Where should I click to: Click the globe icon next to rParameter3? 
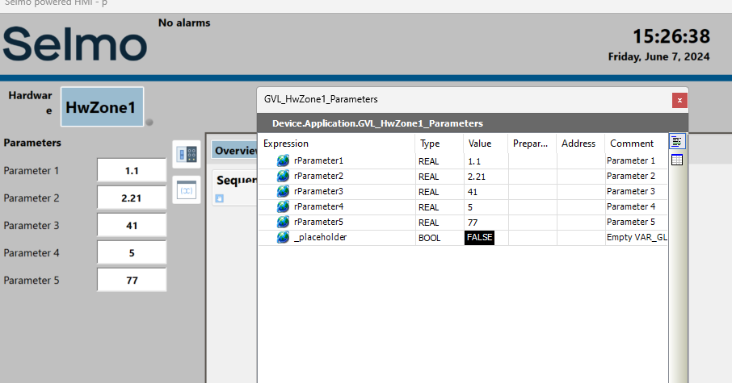[x=283, y=192]
